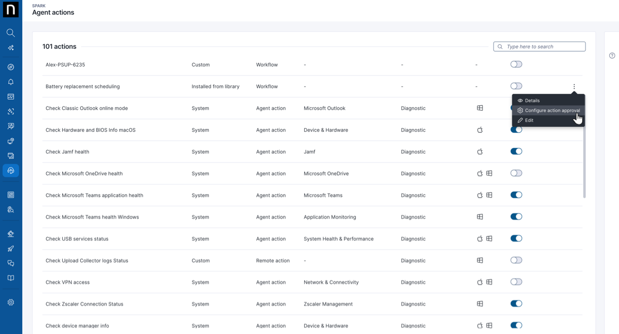Disable the Check Jamf health toggle
This screenshot has width=619, height=334.
516,152
